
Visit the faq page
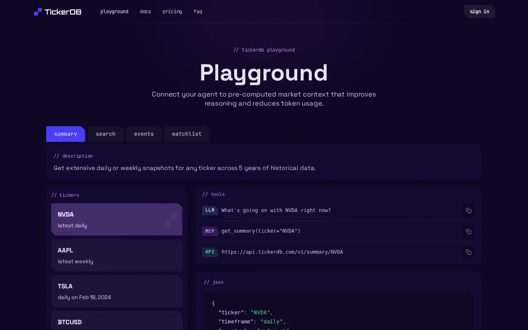198,12
